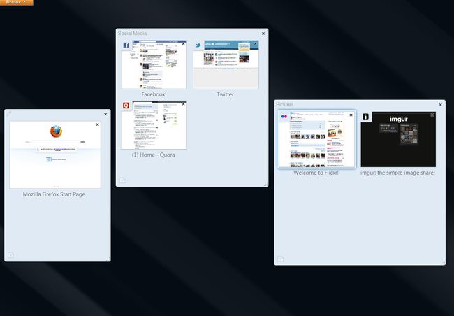Click the Flickr dots favicon
Viewport: 454px width, 316px height.
click(284, 117)
